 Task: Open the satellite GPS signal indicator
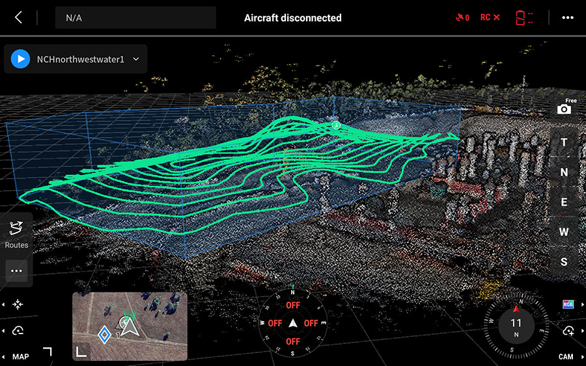point(462,18)
